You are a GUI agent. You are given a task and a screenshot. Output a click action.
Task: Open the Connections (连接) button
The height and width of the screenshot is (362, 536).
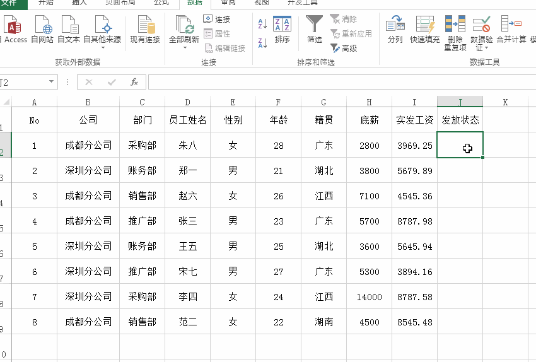217,19
